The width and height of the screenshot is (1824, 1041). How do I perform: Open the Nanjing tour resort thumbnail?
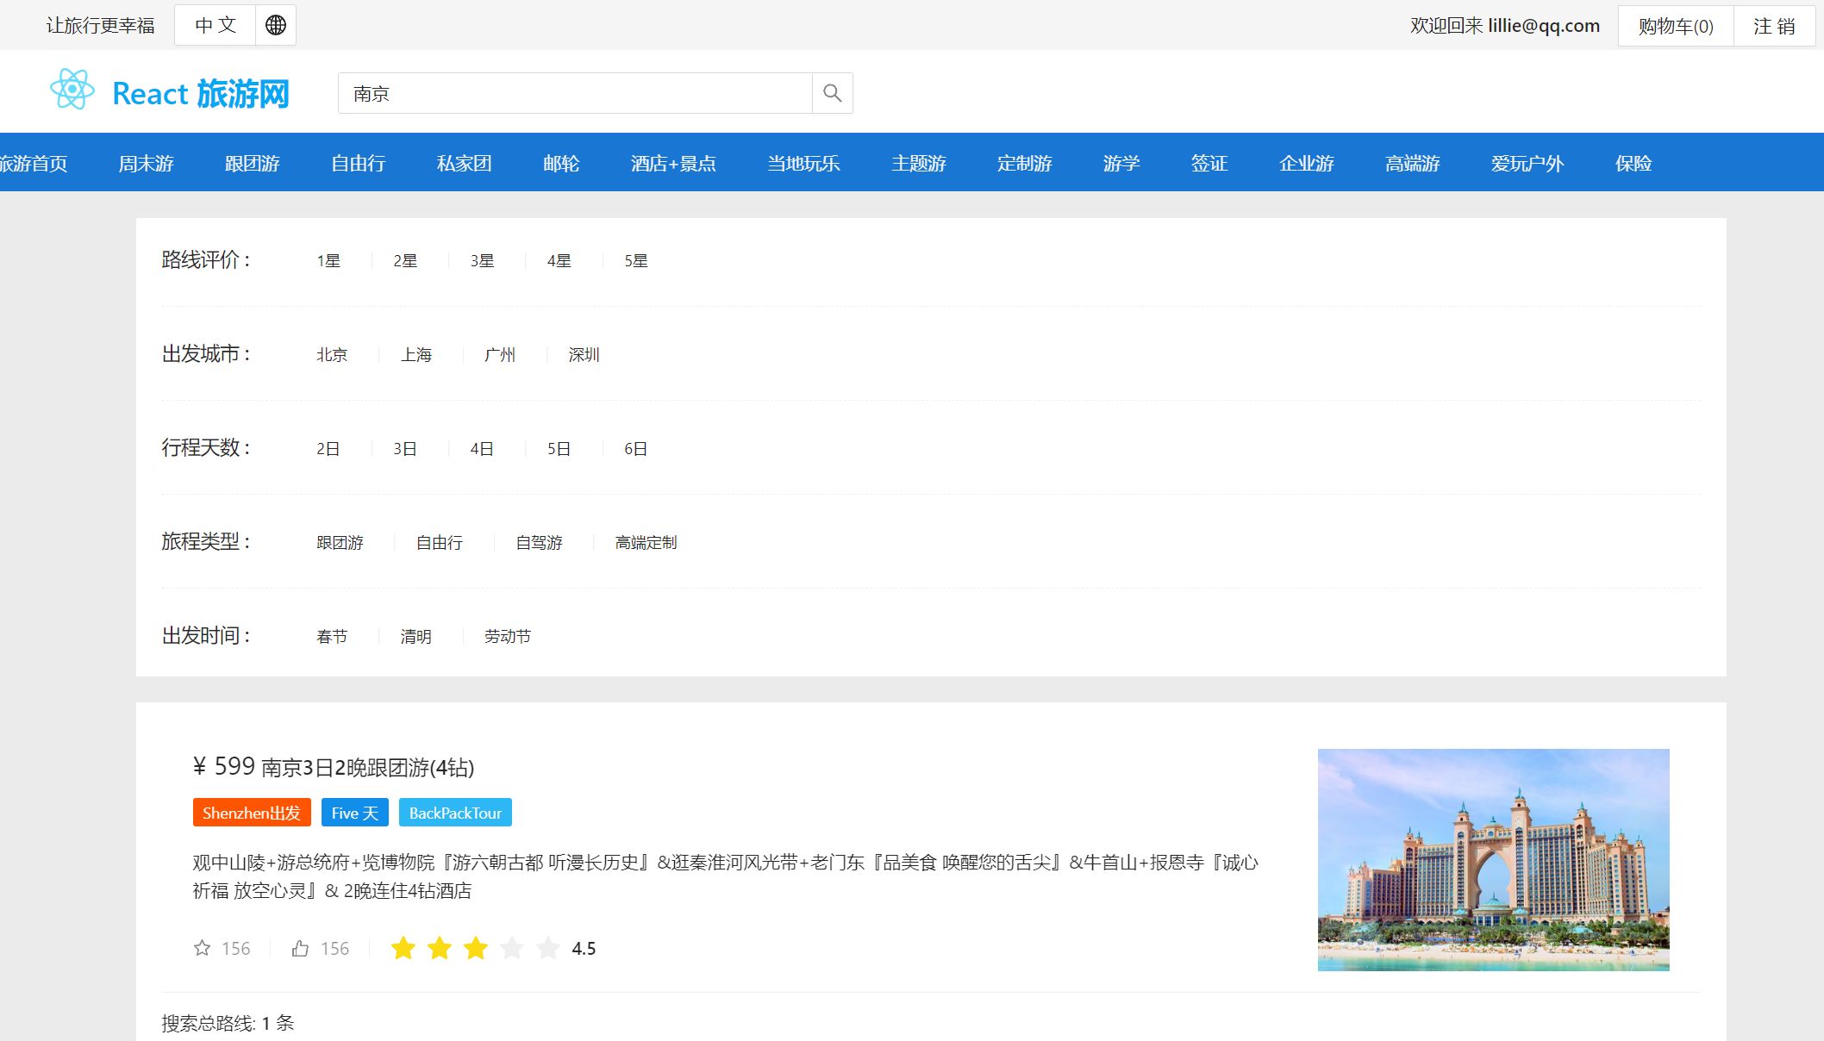(x=1493, y=859)
